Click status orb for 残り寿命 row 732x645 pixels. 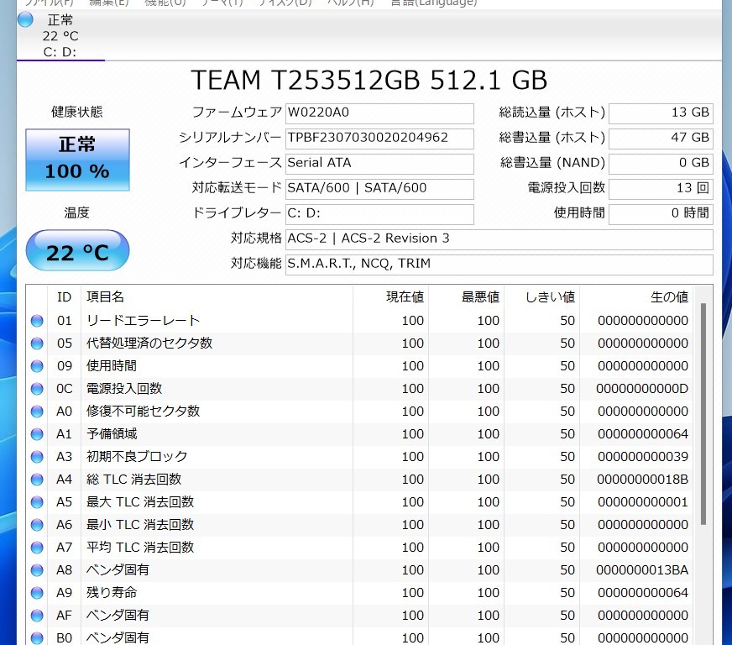[x=37, y=593]
